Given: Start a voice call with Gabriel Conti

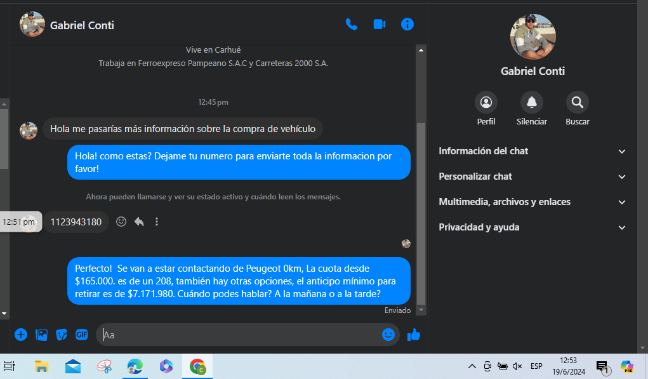Looking at the screenshot, I should (x=351, y=24).
